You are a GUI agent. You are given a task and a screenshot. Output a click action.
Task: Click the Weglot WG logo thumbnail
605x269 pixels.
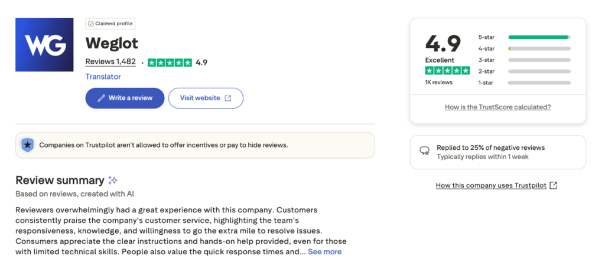click(x=44, y=45)
